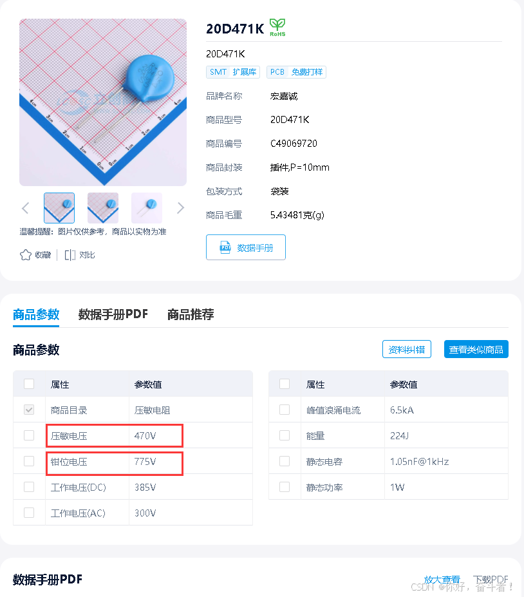Check the 工作电压(AC) row checkbox
524x597 pixels.
click(29, 513)
